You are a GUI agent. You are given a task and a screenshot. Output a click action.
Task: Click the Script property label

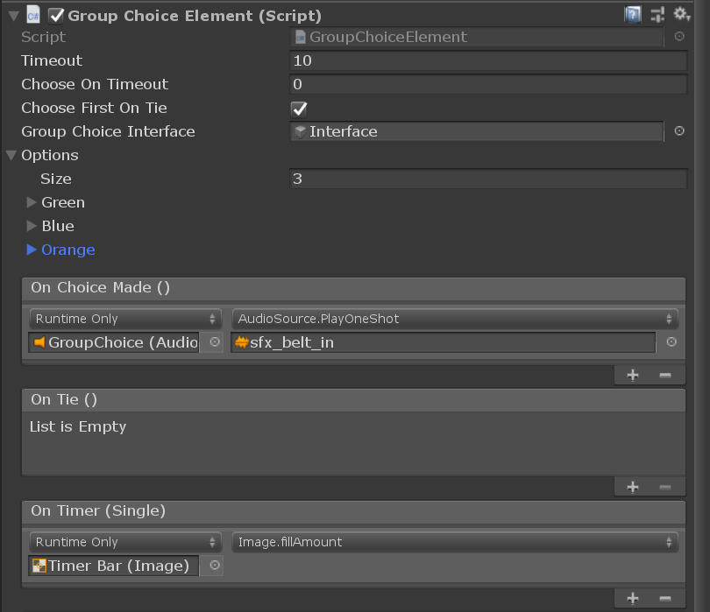[x=44, y=37]
